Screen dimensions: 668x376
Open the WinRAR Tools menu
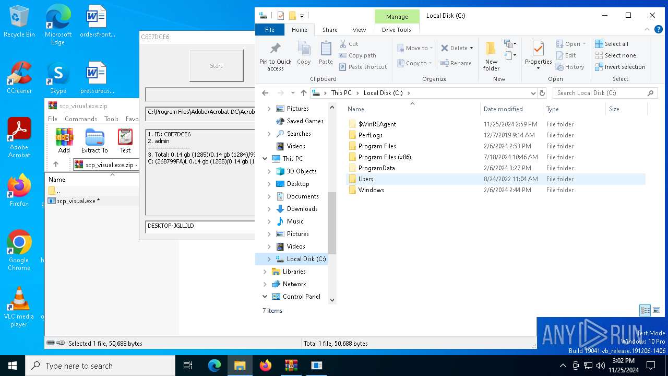[111, 119]
